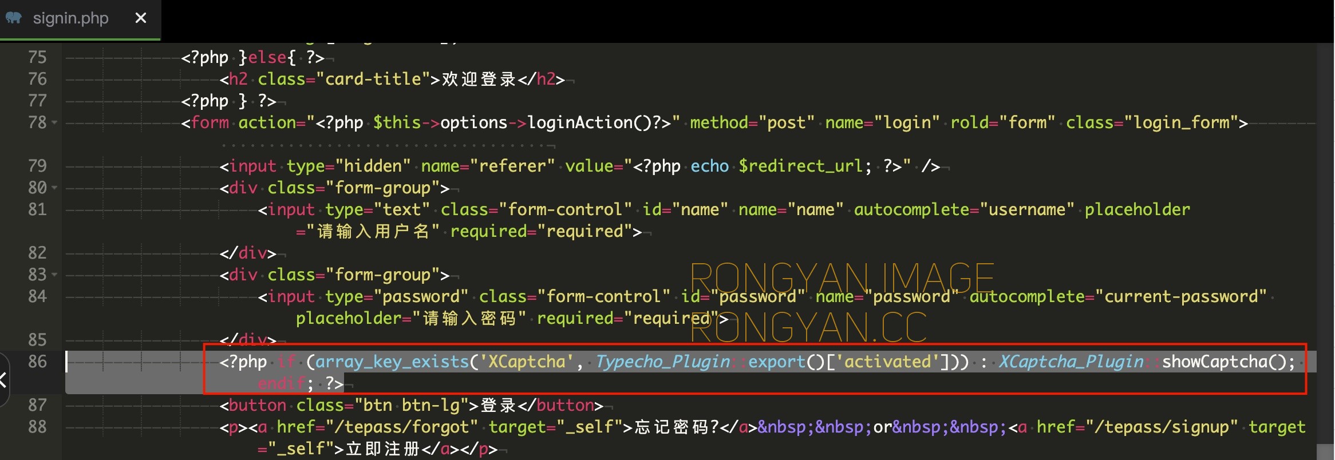The height and width of the screenshot is (460, 1335).
Task: Click line number 84 in the gutter
Action: coord(37,296)
